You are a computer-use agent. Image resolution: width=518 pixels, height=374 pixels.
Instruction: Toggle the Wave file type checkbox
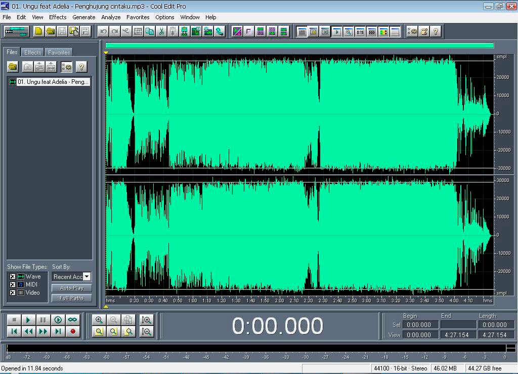coord(13,276)
